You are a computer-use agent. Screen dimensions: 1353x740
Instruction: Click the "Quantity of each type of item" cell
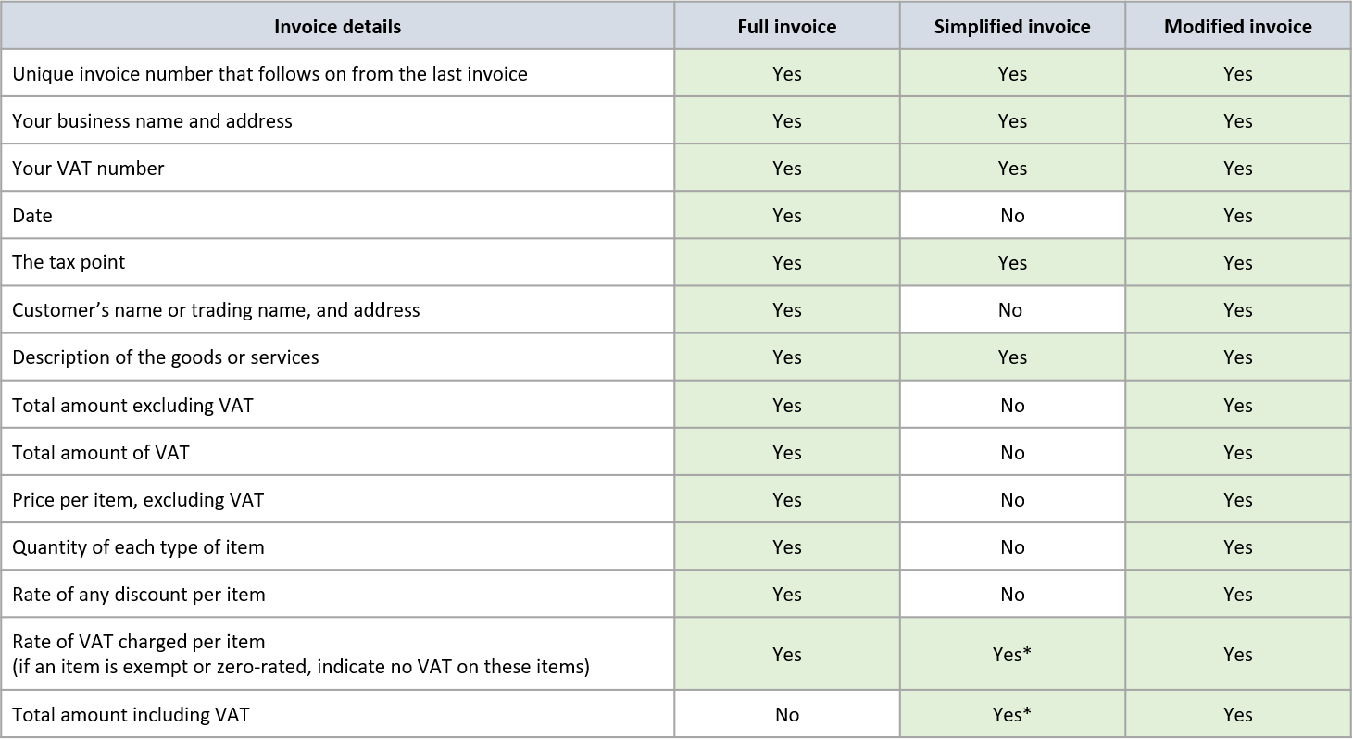coord(138,547)
